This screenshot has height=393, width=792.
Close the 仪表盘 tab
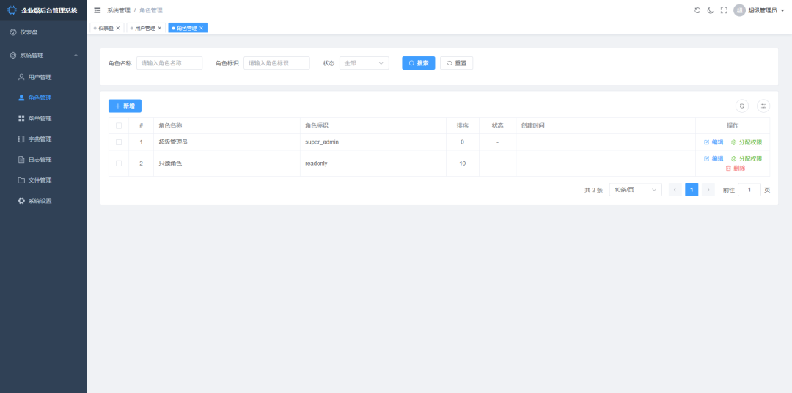pos(118,29)
